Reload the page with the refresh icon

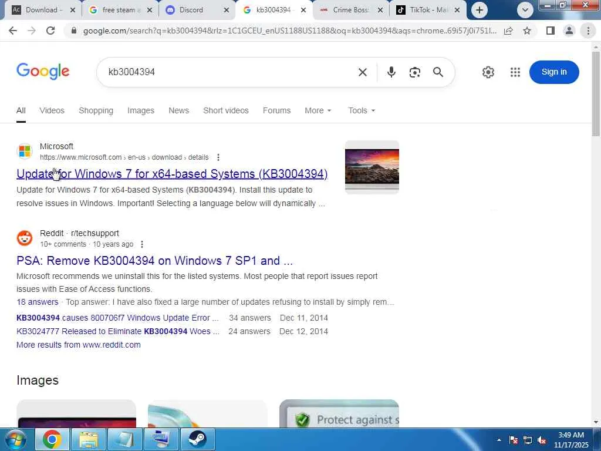[x=50, y=31]
